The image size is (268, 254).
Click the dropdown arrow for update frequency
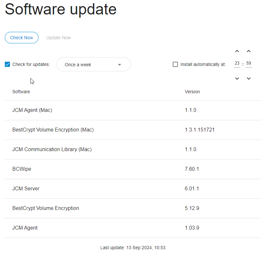(x=120, y=65)
